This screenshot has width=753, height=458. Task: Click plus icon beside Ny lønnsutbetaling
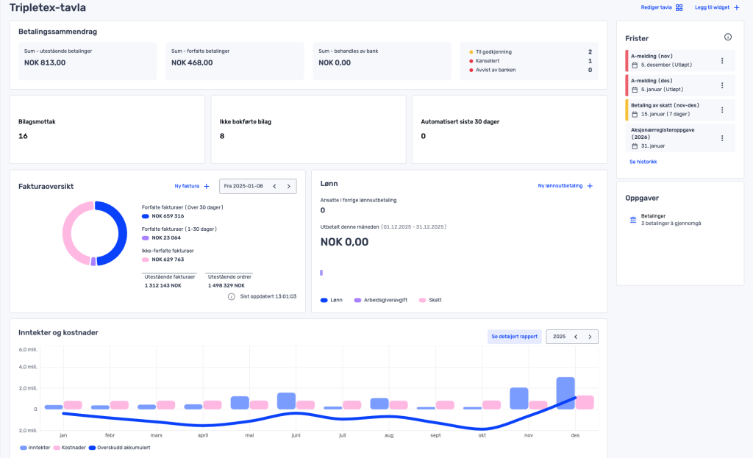(590, 186)
